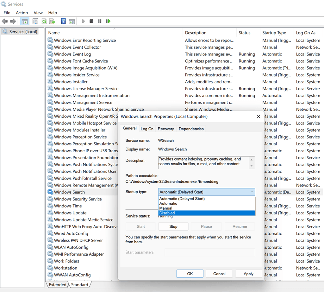Click the Stop Service square icon
324x292 pixels.
point(91,21)
